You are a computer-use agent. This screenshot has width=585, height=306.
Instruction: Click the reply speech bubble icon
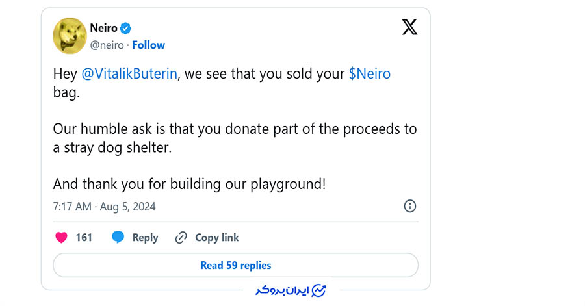(118, 238)
